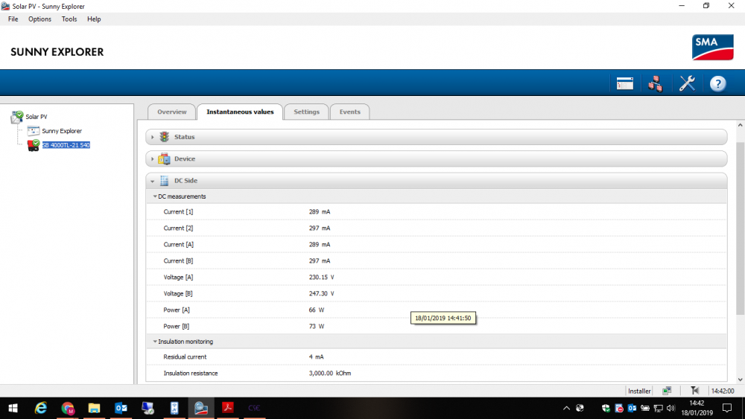Click the Power [B] row label
This screenshot has width=745, height=419.
[177, 327]
